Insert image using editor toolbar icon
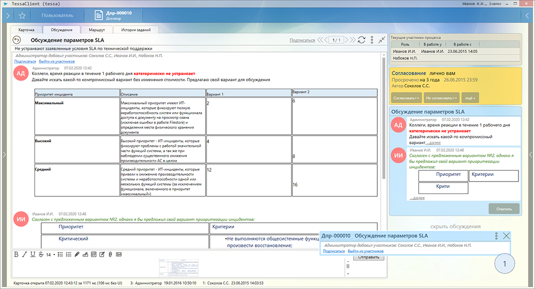This screenshot has width=535, height=289. (119, 255)
